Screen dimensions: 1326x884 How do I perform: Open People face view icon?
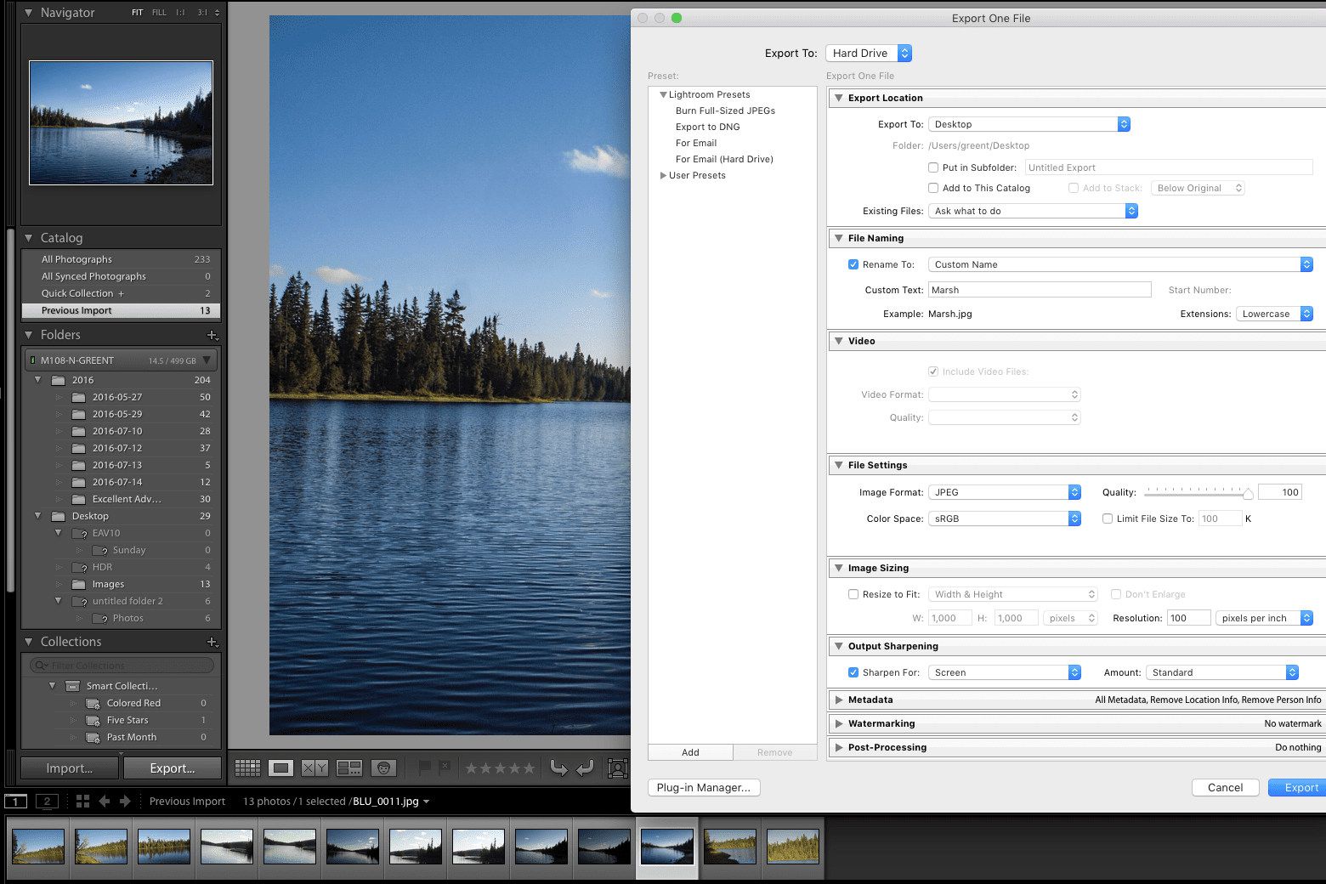(x=384, y=768)
